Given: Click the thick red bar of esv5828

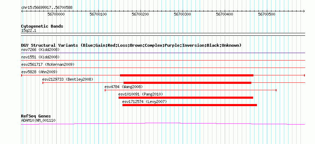Looking at the screenshot, I should tap(187, 75).
